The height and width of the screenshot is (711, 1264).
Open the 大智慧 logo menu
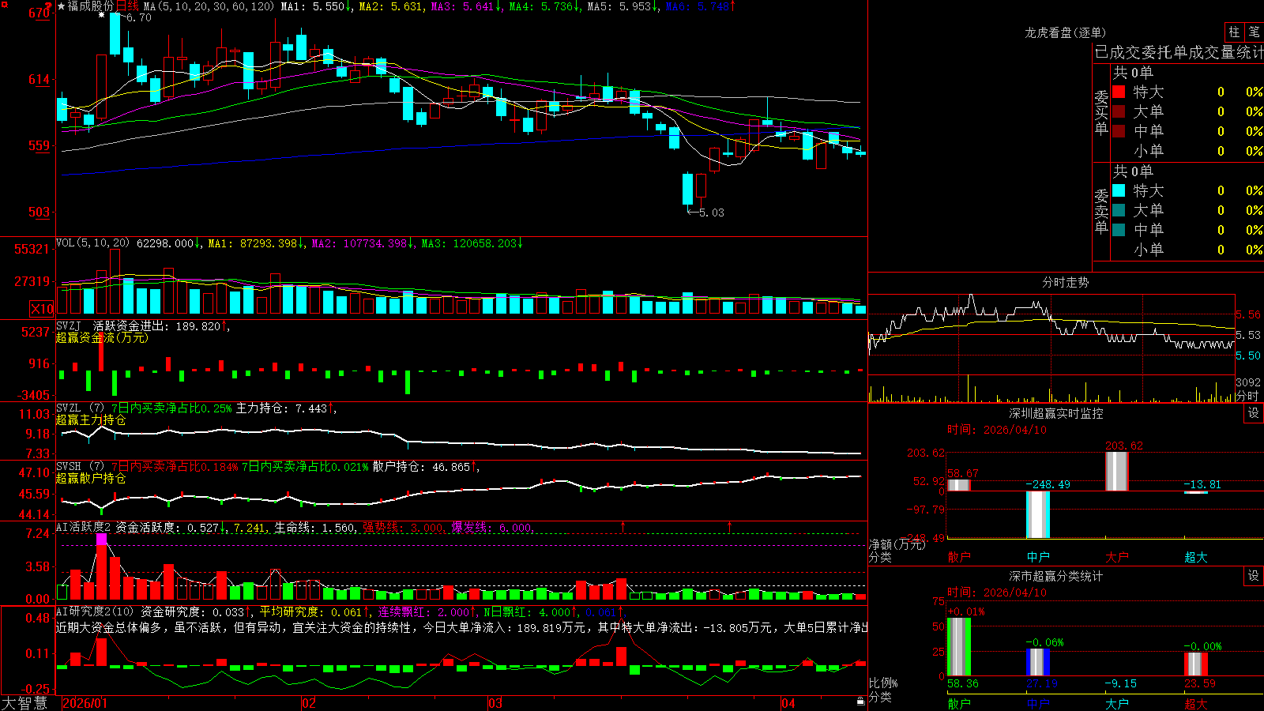click(x=24, y=703)
